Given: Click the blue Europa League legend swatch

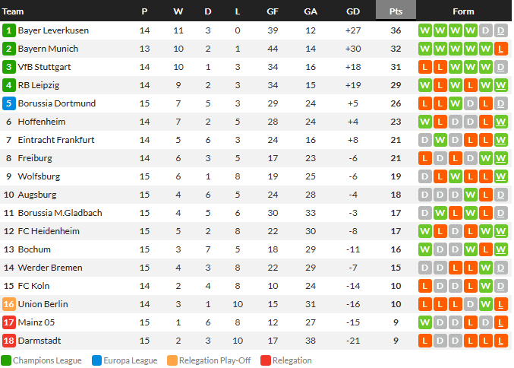Looking at the screenshot, I should click(96, 360).
